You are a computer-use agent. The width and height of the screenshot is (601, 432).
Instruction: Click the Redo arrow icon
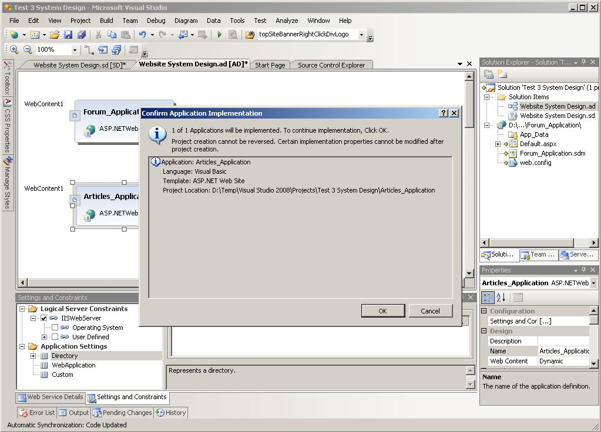pyautogui.click(x=163, y=35)
